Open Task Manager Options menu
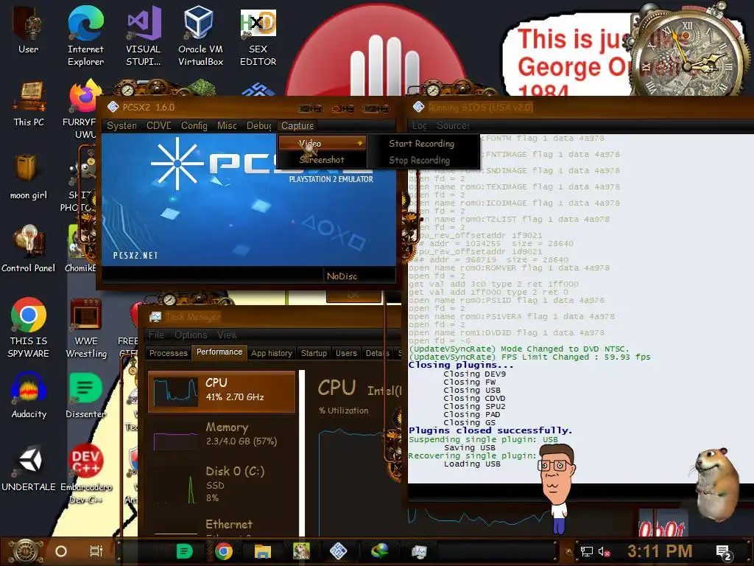This screenshot has height=566, width=754. click(191, 335)
